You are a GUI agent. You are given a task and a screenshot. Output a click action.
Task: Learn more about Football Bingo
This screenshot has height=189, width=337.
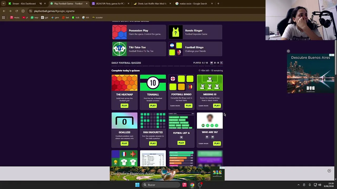[175, 106]
